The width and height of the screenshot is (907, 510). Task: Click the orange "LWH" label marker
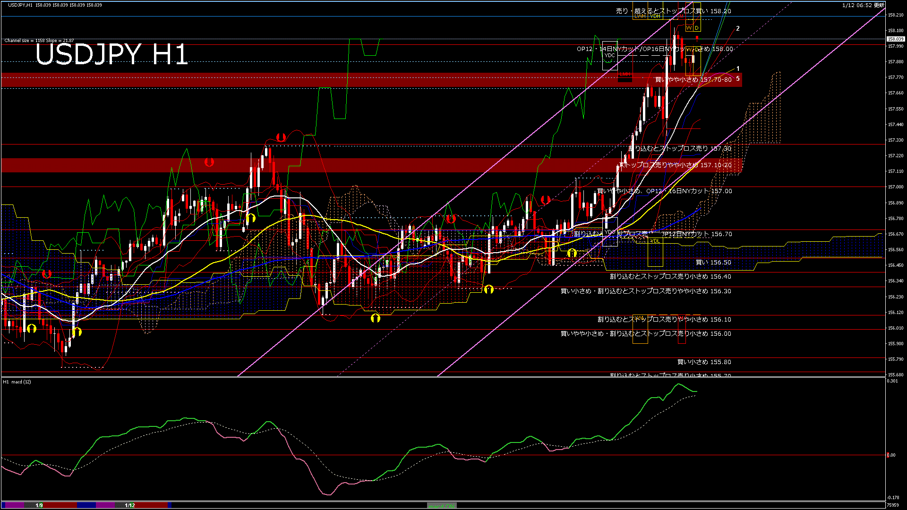[640, 16]
